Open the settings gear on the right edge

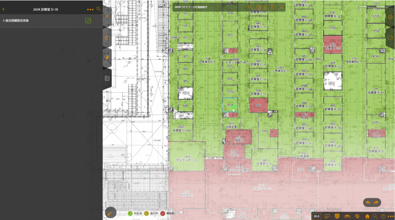click(x=390, y=17)
